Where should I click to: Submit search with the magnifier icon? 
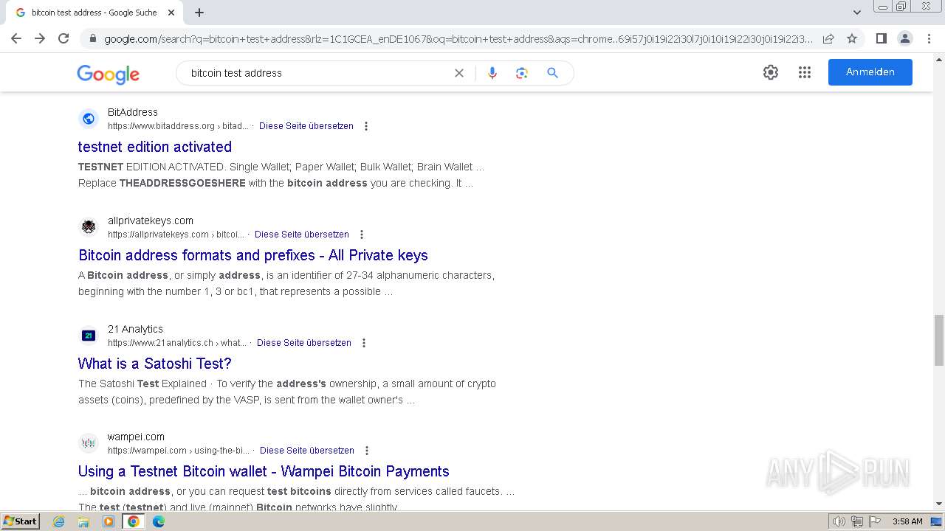[552, 73]
